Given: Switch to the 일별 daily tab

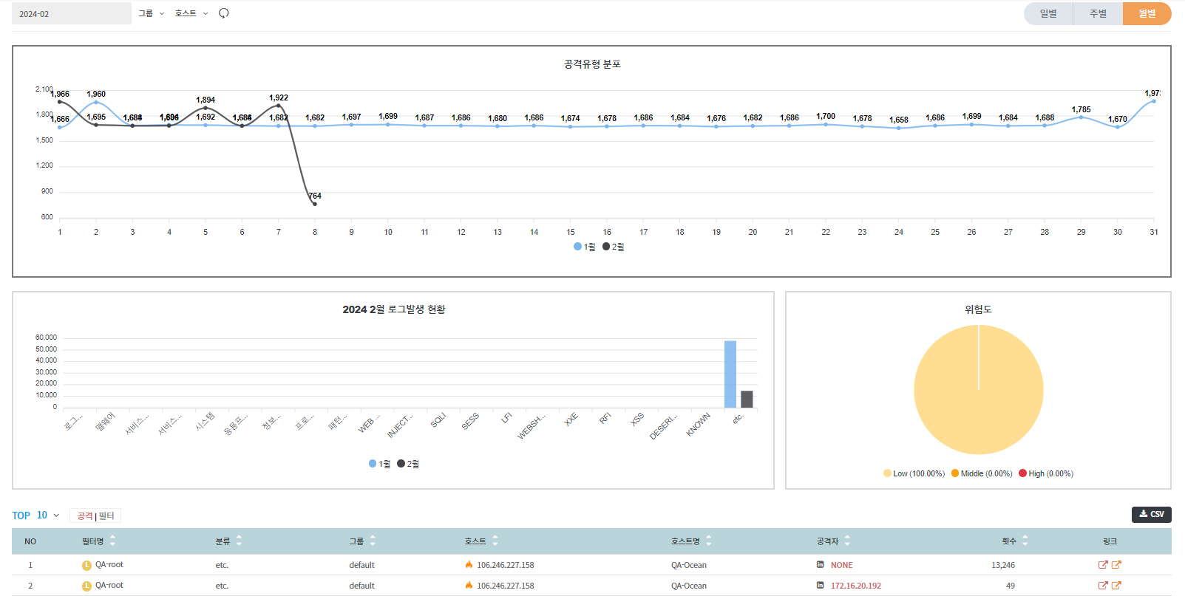Looking at the screenshot, I should coord(1048,13).
